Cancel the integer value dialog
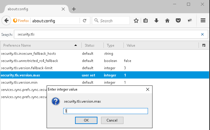The image size is (210, 130). 112,120
